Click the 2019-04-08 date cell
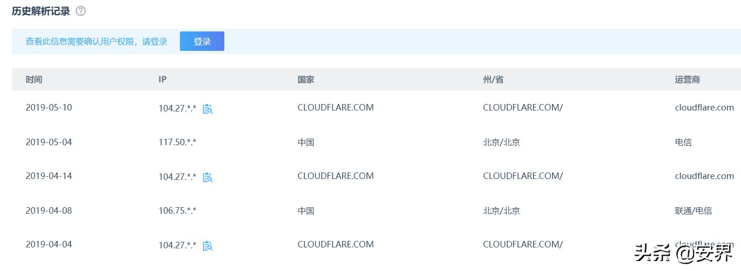This screenshot has height=271, width=741. pyautogui.click(x=49, y=211)
